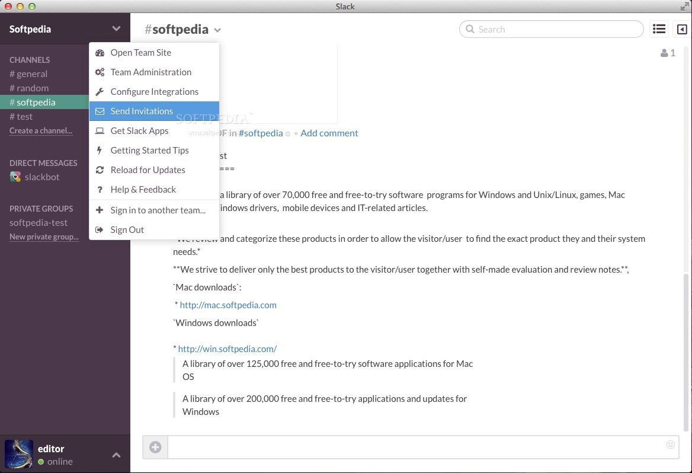Screen dimensions: 692x473
Task: Click New private group link
Action: coord(44,237)
